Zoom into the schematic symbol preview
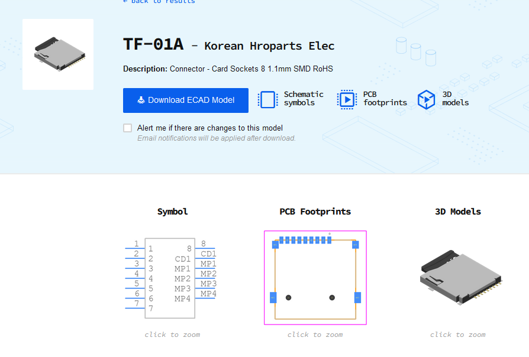Viewport: 529px width, 357px height. (x=171, y=278)
